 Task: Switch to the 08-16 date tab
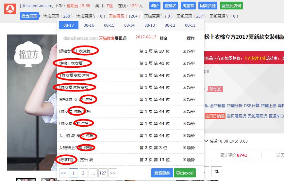[89, 25]
